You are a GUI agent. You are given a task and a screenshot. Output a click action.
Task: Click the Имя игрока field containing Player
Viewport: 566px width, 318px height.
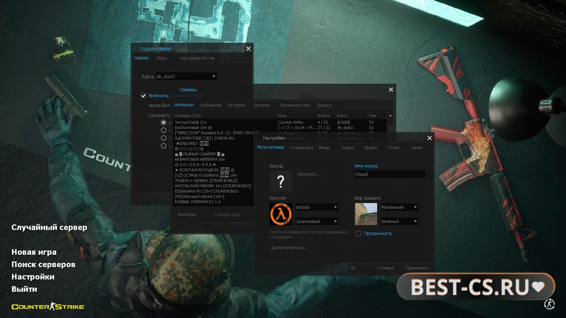[389, 174]
